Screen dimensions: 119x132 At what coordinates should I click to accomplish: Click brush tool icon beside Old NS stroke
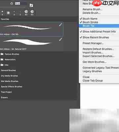(x=61, y=25)
